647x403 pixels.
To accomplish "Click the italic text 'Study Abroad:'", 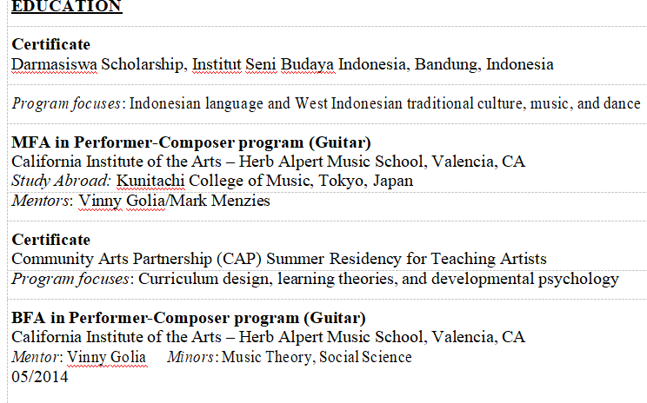I will click(x=61, y=181).
